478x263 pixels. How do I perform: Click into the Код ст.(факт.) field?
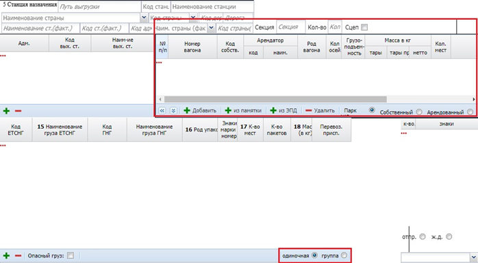104,28
